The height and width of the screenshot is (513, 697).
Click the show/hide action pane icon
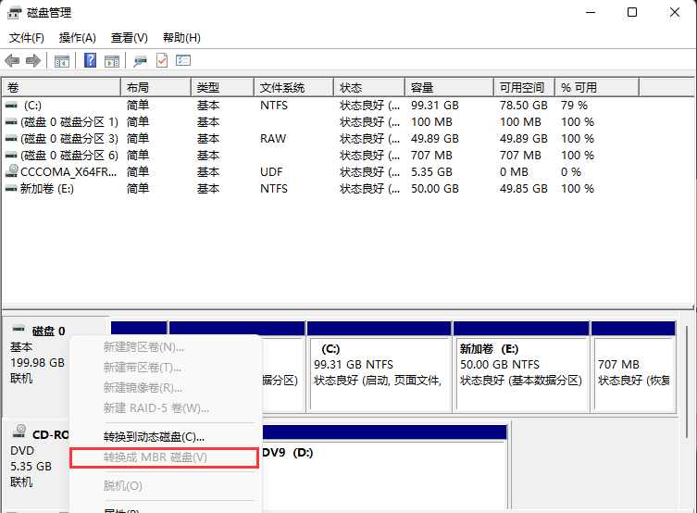(112, 61)
